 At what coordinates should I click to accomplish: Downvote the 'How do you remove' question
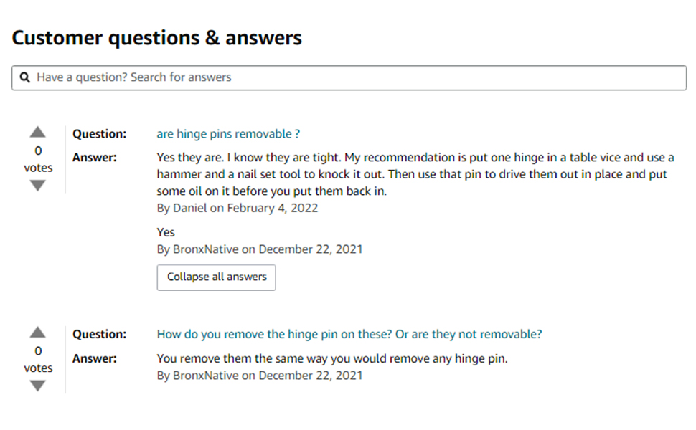coord(38,386)
